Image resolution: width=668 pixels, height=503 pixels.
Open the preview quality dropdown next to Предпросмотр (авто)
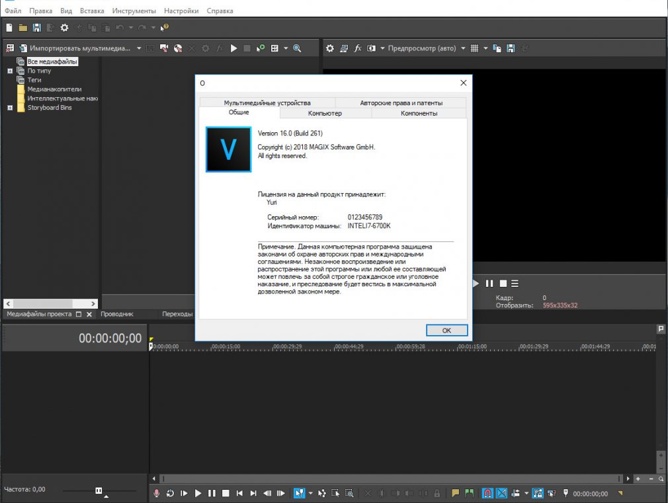[463, 48]
